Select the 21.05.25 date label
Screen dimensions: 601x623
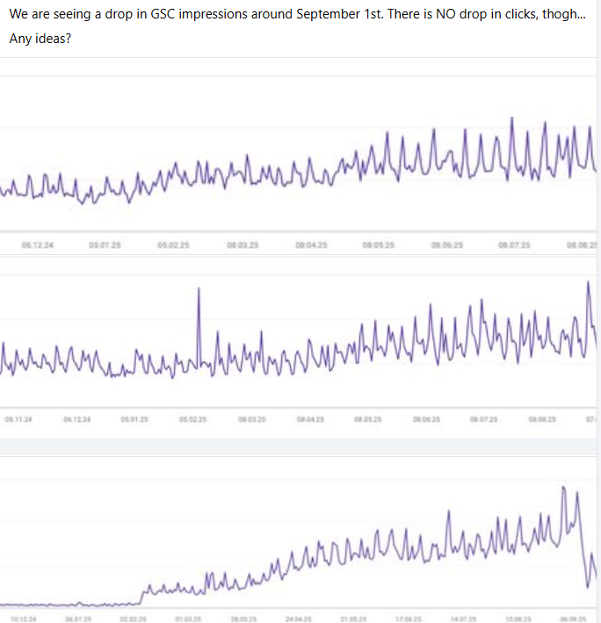tap(352, 619)
